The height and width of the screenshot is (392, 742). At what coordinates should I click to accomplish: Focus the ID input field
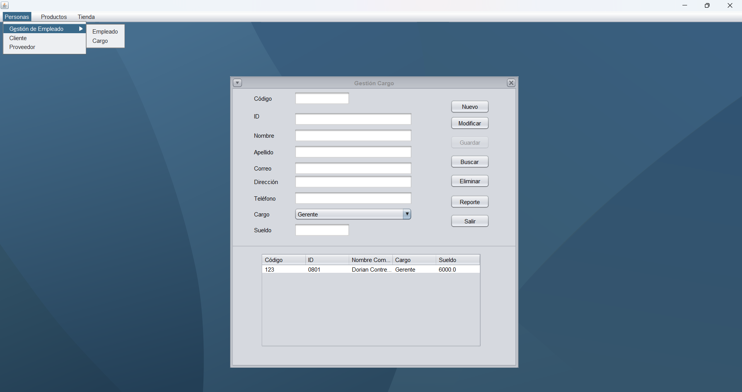coord(353,119)
